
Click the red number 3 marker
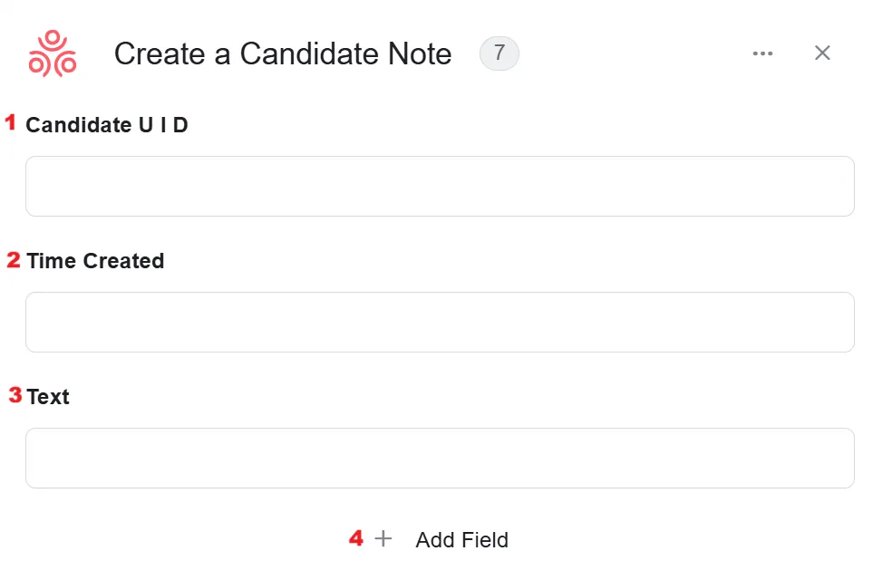[15, 395]
